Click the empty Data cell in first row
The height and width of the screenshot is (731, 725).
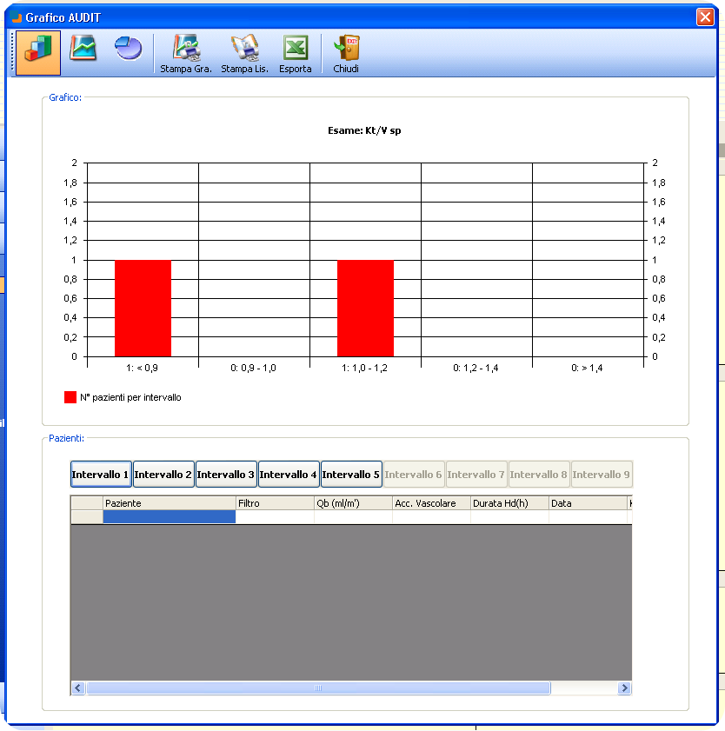pyautogui.click(x=588, y=516)
